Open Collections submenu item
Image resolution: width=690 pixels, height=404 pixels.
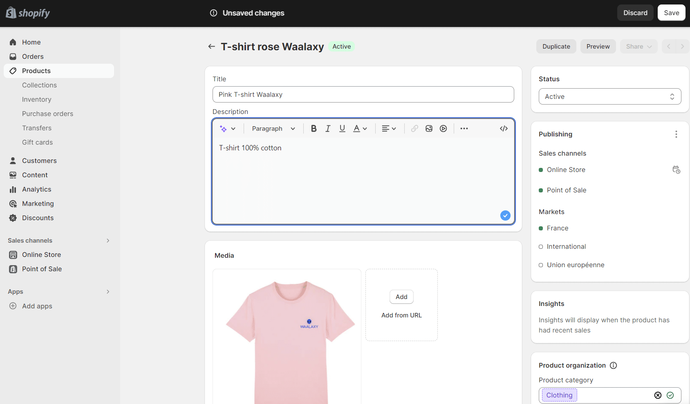[39, 85]
